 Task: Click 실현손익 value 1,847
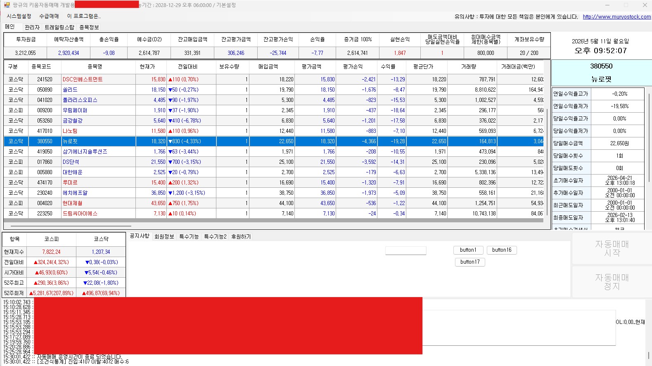coord(400,53)
